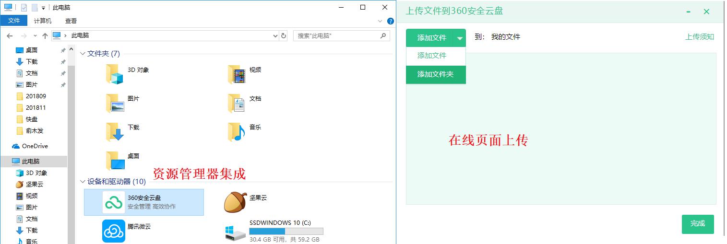Select the 俞木发 folder in navigation pane
The width and height of the screenshot is (727, 244).
30,131
